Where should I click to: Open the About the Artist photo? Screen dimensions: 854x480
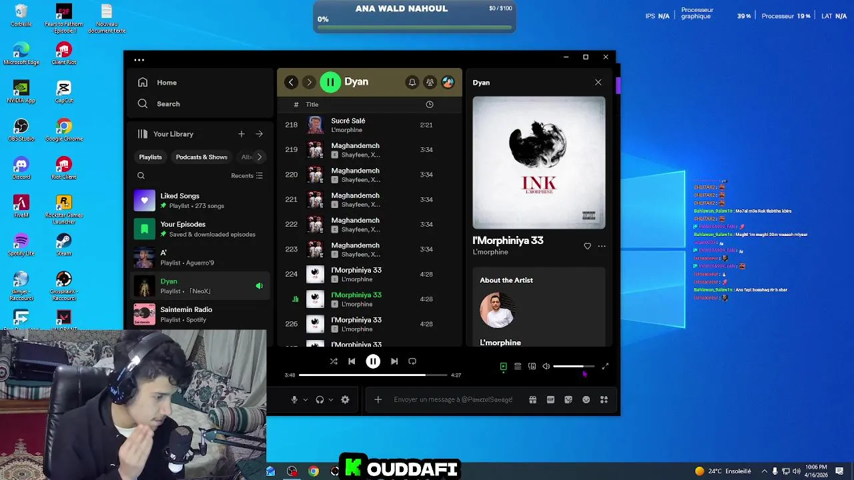click(x=497, y=310)
